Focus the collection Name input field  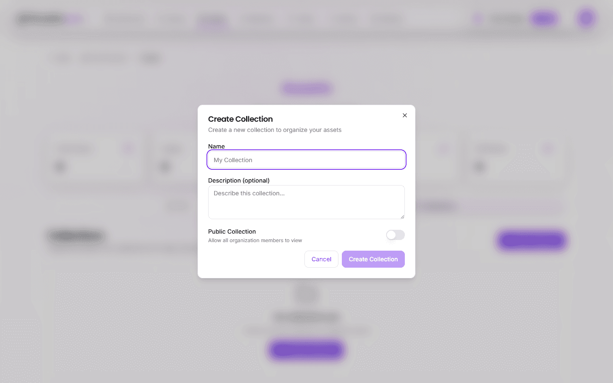(x=306, y=160)
